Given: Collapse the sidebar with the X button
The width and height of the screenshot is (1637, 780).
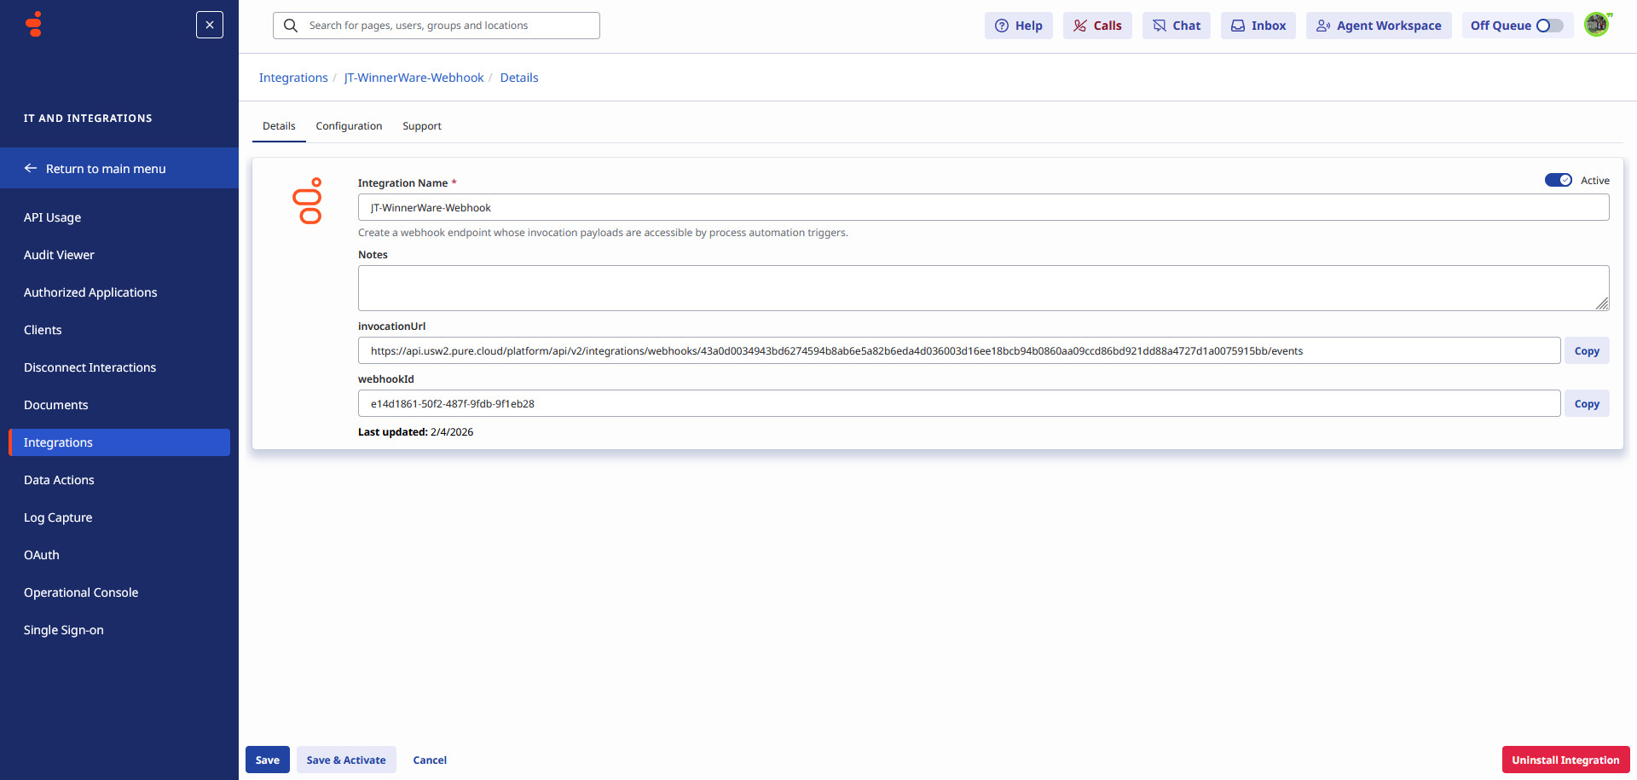Looking at the screenshot, I should coord(209,25).
